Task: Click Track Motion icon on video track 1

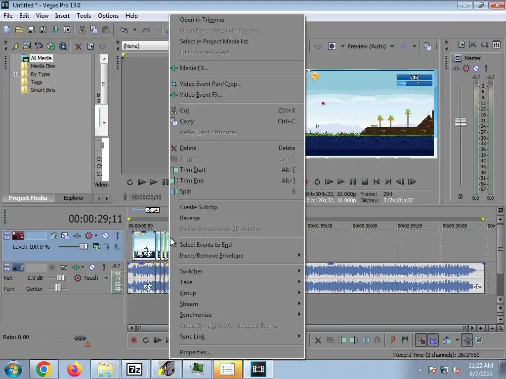Action: (65, 235)
